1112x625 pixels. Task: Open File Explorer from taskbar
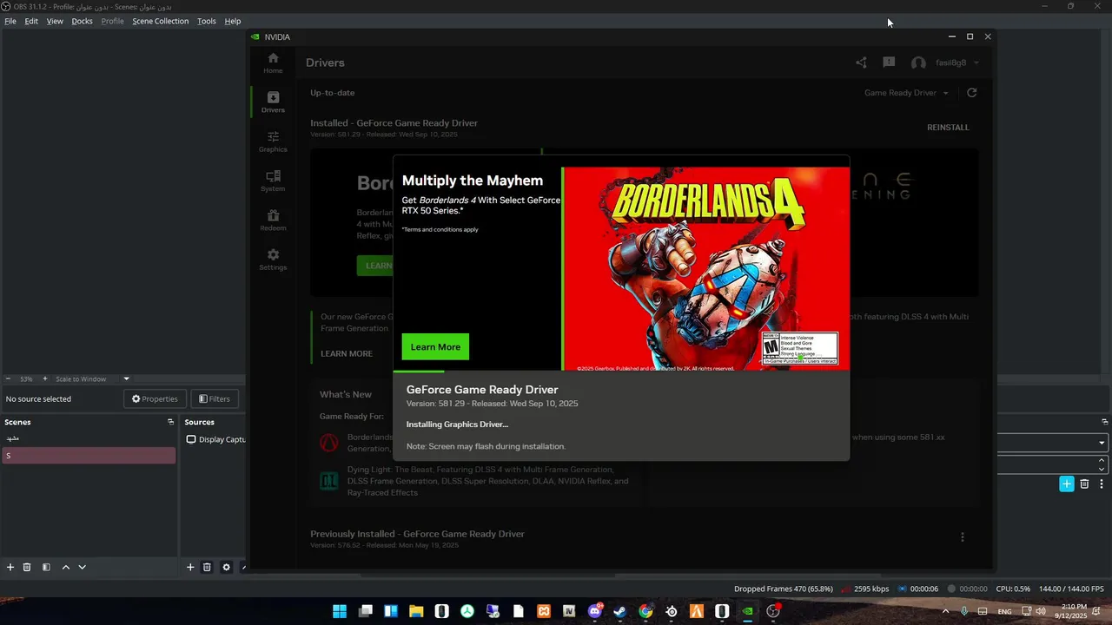[x=416, y=611]
